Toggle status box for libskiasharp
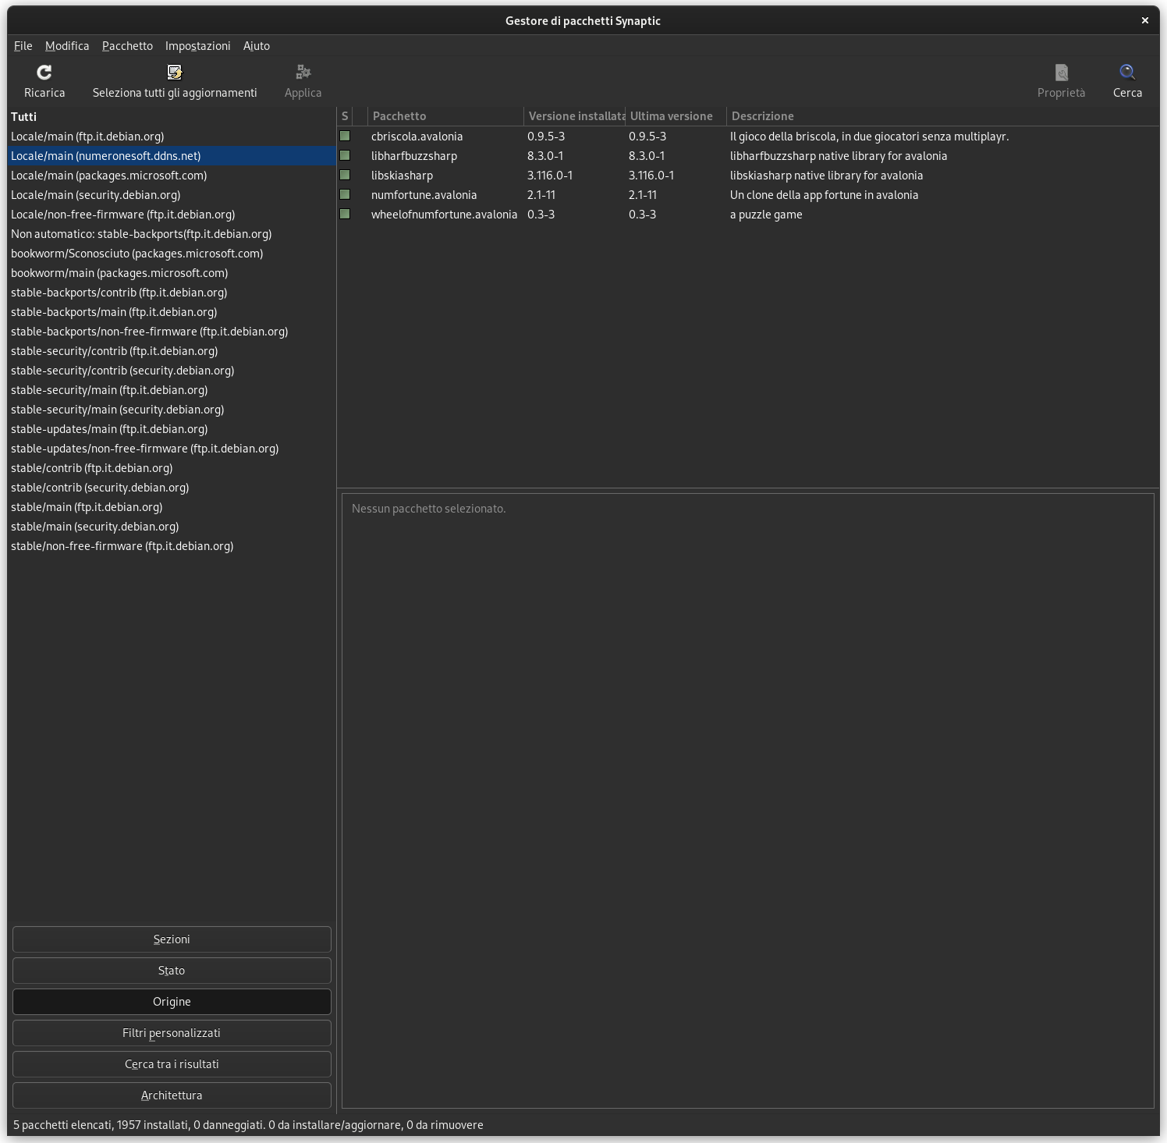Screen dimensions: 1167x1143 [x=345, y=175]
